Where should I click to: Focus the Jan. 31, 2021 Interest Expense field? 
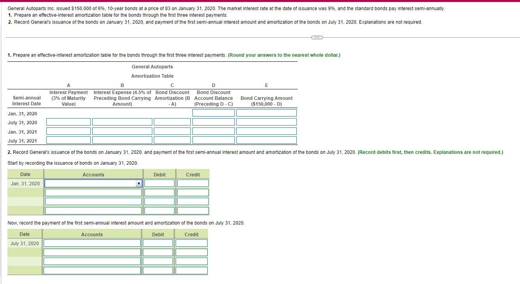pyautogui.click(x=122, y=131)
